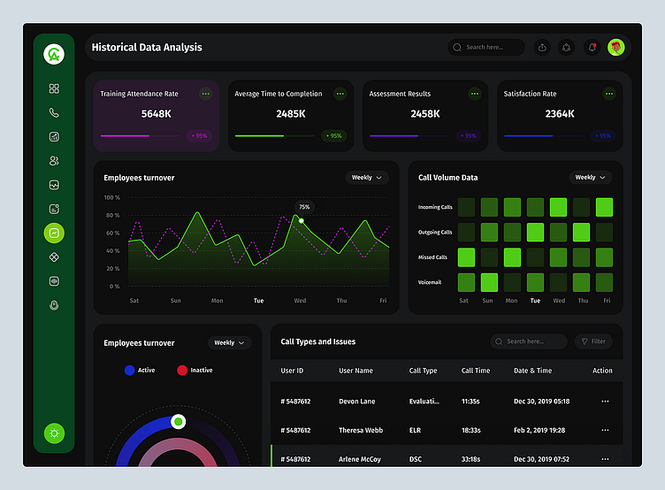Click the cloud sync icon in header

click(566, 48)
